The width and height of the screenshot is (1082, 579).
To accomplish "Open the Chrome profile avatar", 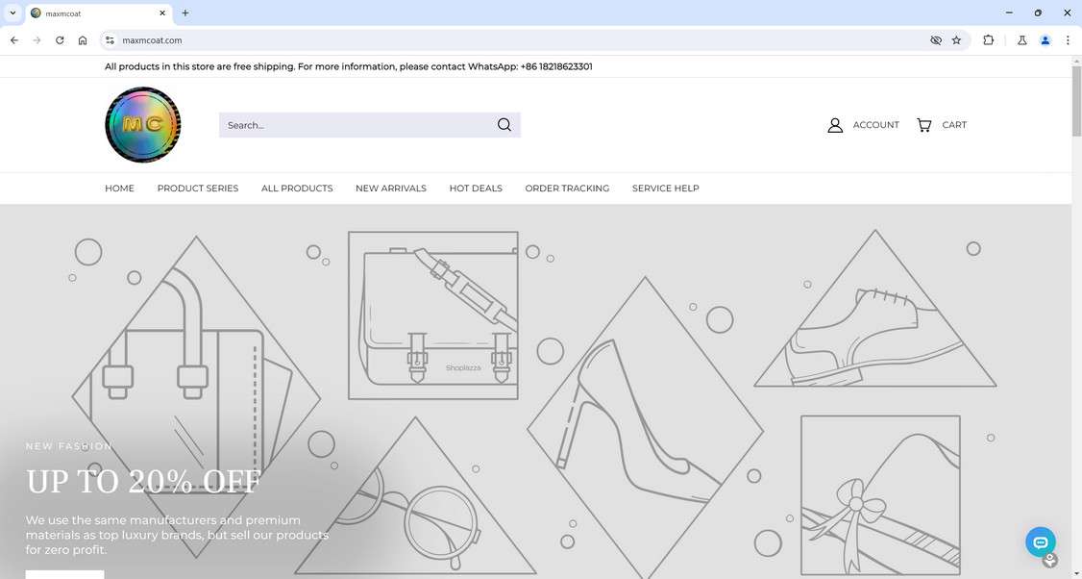I will (x=1045, y=40).
